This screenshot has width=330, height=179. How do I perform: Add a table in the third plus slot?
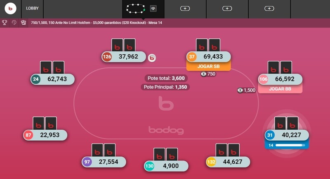pos(269,8)
